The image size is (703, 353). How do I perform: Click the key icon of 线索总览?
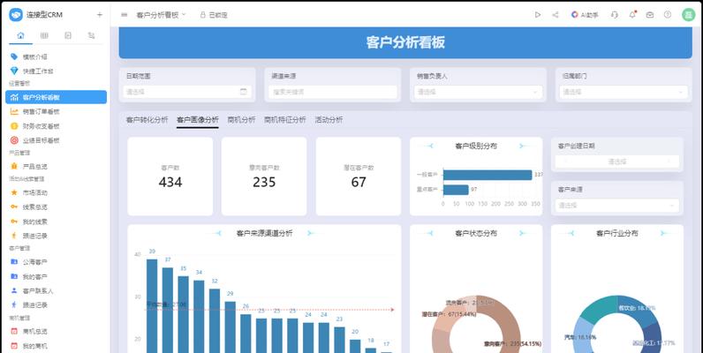14,207
